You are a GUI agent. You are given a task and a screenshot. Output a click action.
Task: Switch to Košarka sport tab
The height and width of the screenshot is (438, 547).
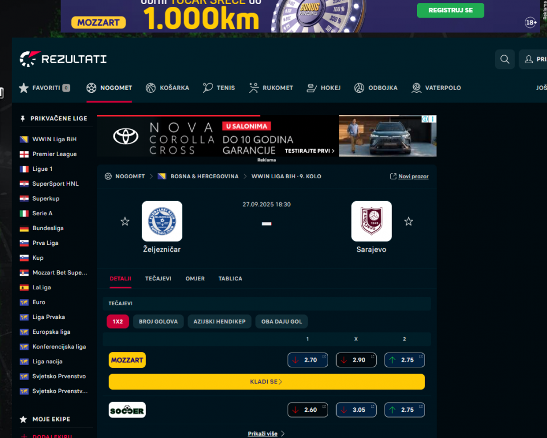point(168,88)
